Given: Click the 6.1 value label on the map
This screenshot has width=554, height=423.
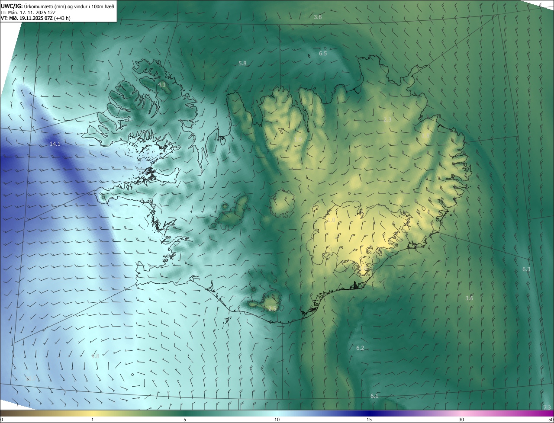Looking at the screenshot, I should pyautogui.click(x=374, y=396).
